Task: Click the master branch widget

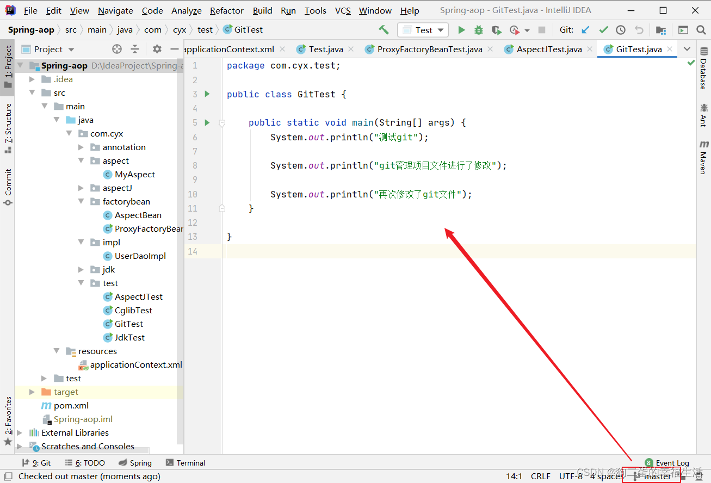Action: [x=652, y=476]
